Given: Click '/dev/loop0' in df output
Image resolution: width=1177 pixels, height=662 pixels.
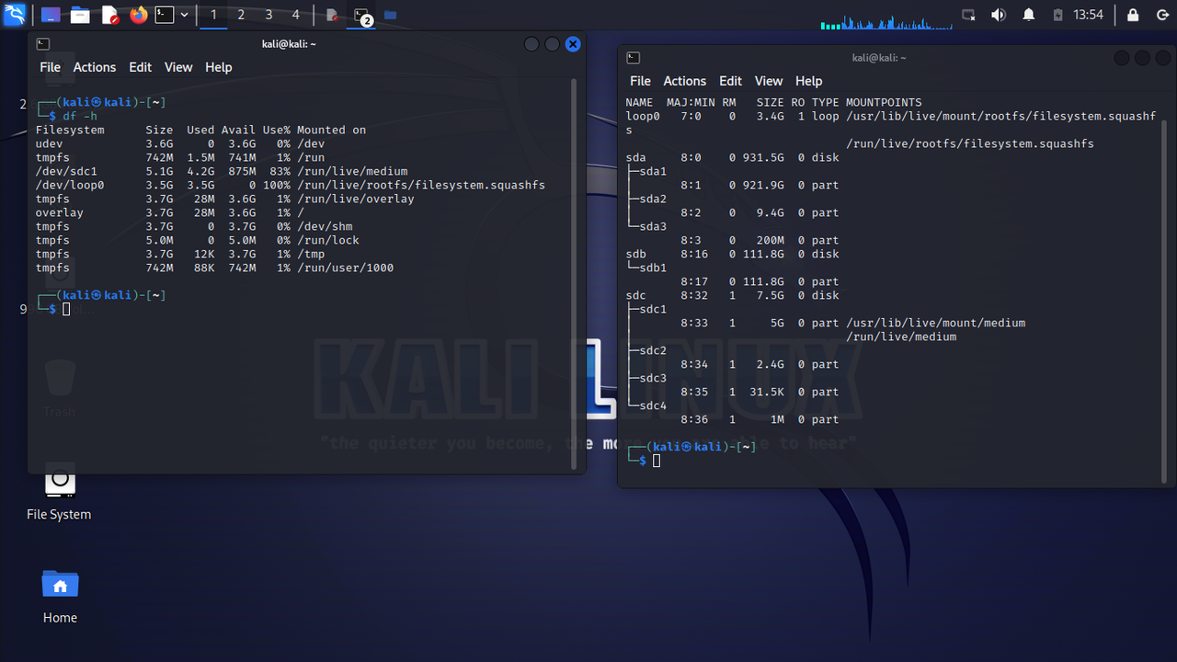Looking at the screenshot, I should (70, 185).
